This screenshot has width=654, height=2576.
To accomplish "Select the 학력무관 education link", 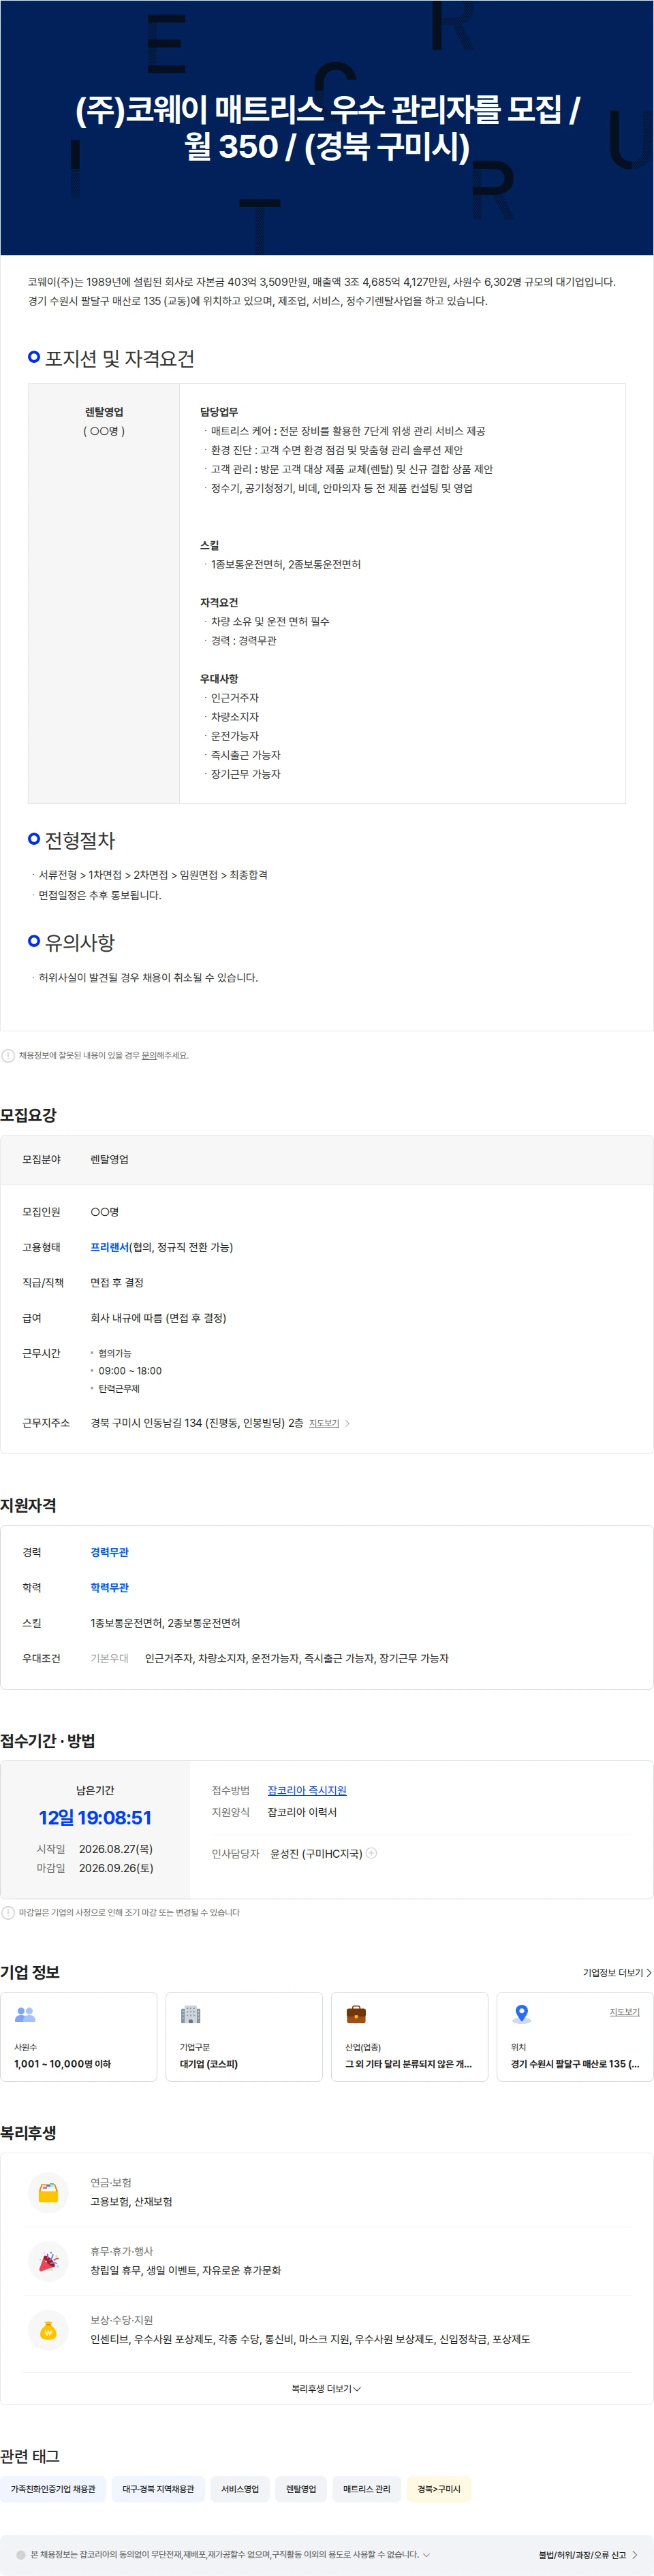I will 109,1587.
